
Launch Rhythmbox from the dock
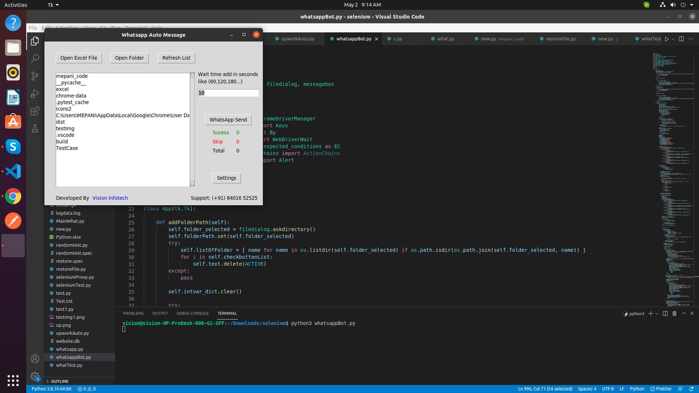pos(13,72)
